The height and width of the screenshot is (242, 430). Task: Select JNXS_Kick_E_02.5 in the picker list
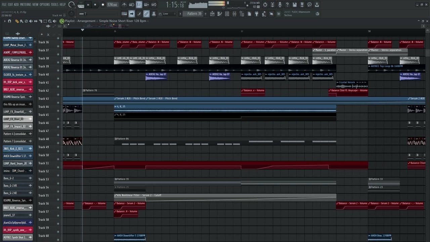[x=18, y=149]
